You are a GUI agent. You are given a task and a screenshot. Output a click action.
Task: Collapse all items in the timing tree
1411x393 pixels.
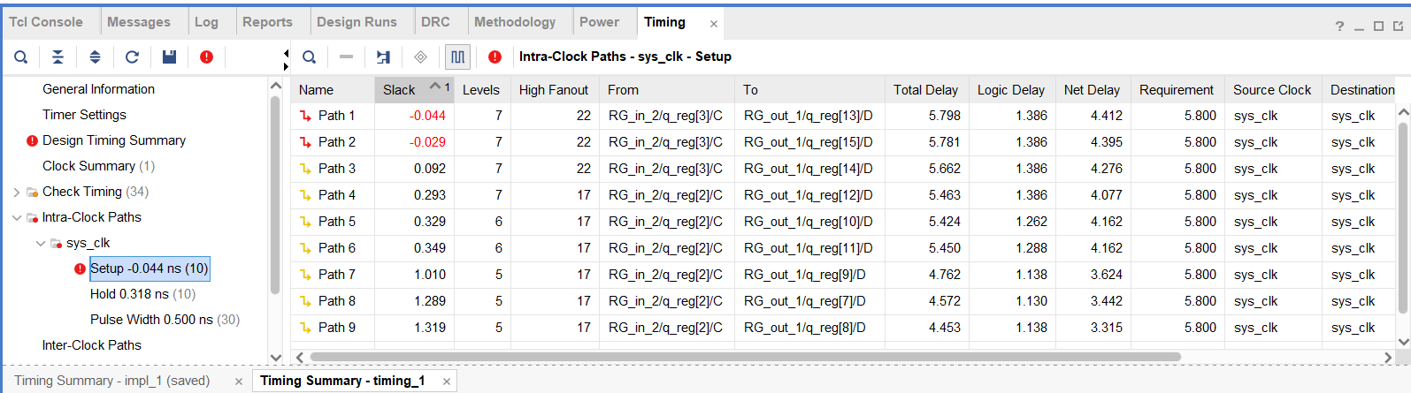point(58,57)
